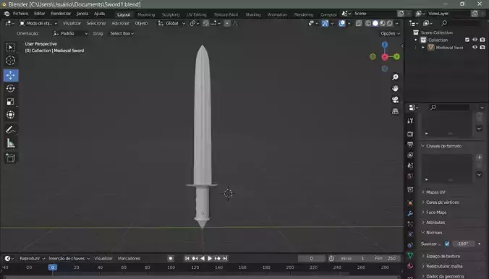Hide Collection with its eye icon

475,40
